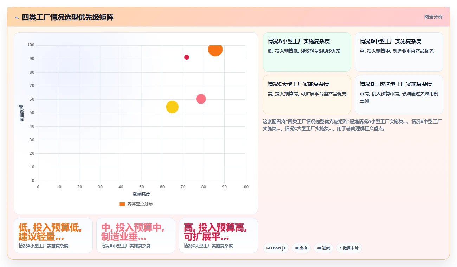Click the orange 低, 投入预算低 stat card

(53, 235)
